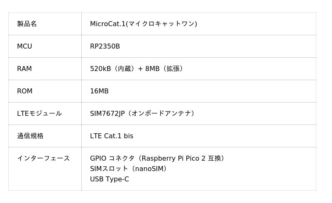Click the インターフェース label
The image size is (332, 203).
(44, 159)
